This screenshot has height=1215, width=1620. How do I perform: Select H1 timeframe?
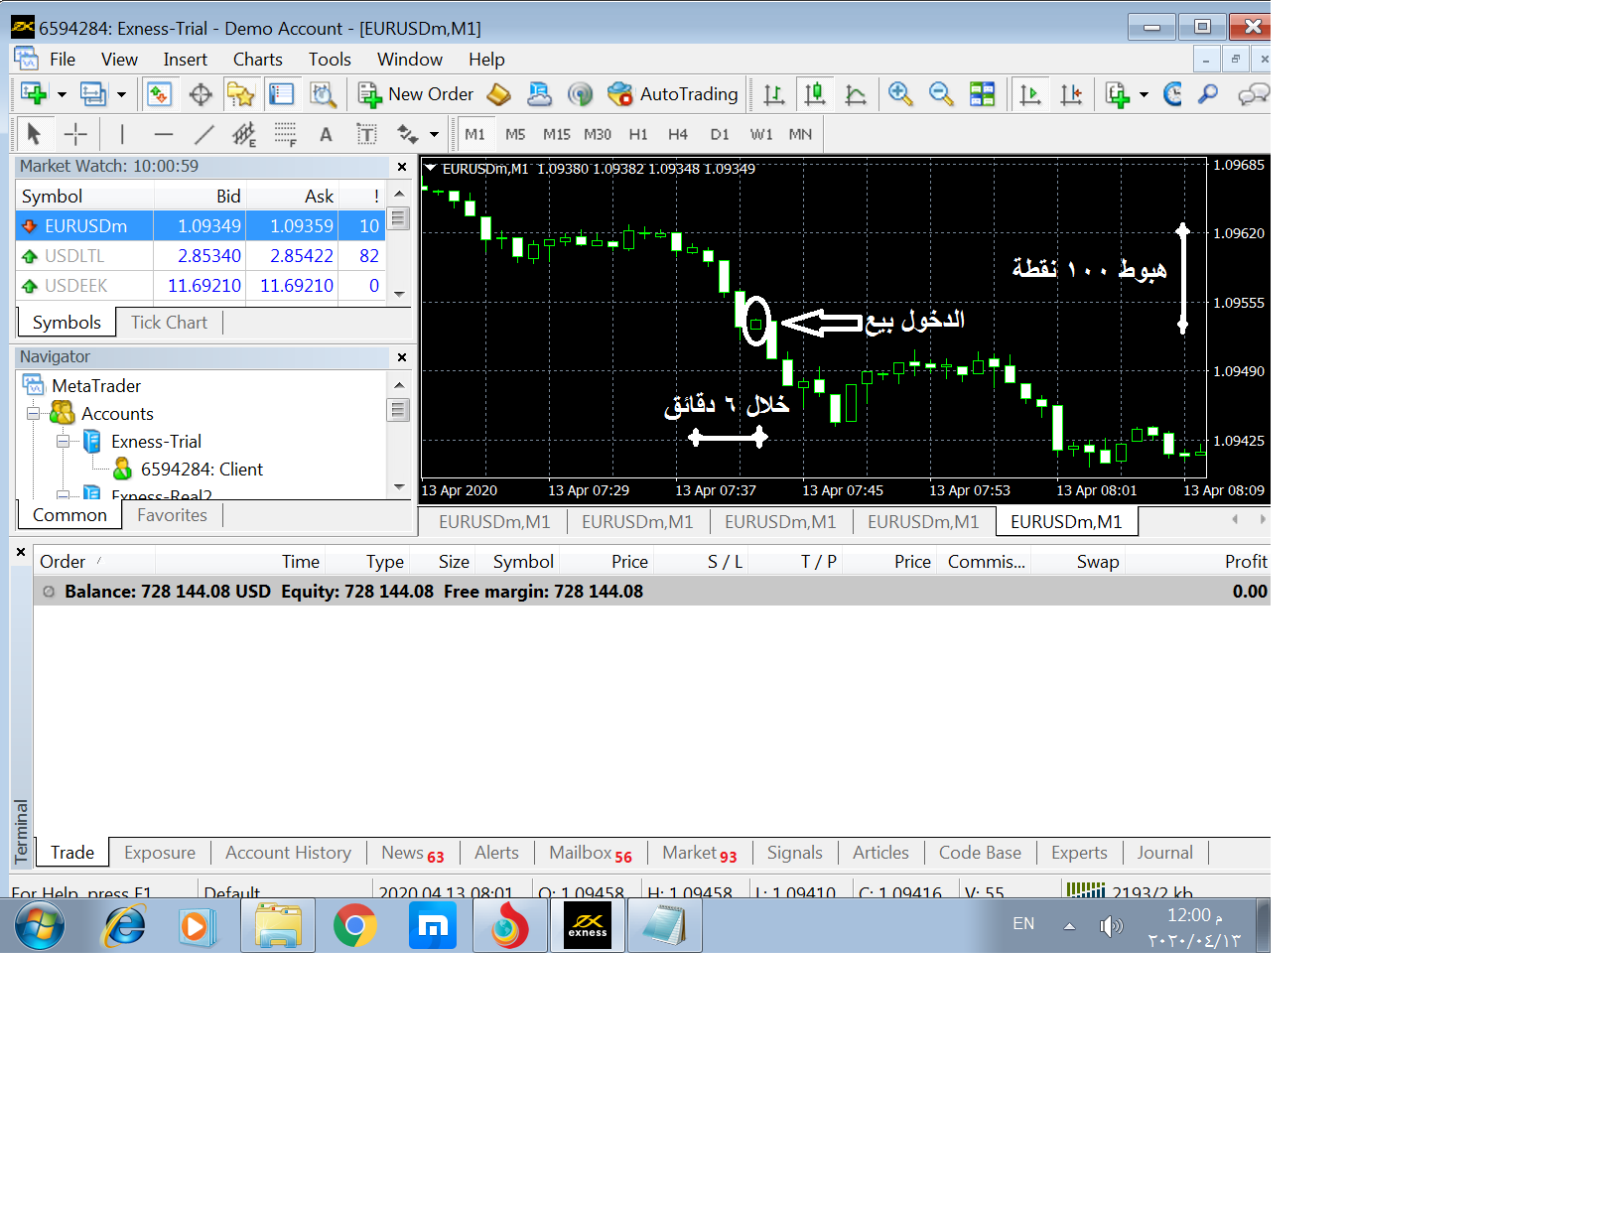pos(638,134)
